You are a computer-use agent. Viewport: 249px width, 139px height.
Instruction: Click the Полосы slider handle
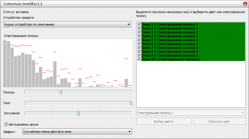pyautogui.click(x=61, y=92)
